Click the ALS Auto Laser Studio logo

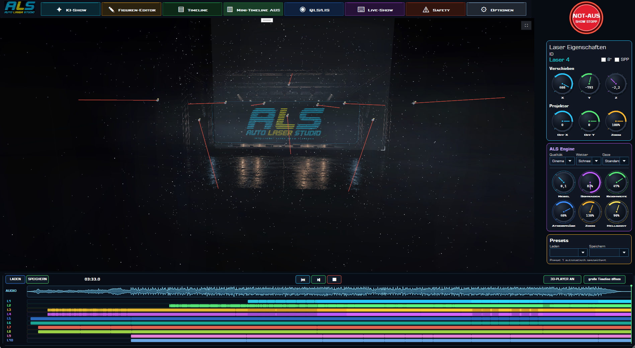20,8
